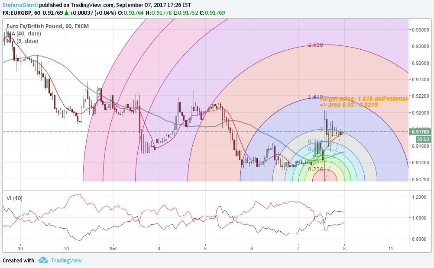Click the 0.236 Fibonacci arc label
Viewport: 434px width, 268px height.
coord(315,169)
